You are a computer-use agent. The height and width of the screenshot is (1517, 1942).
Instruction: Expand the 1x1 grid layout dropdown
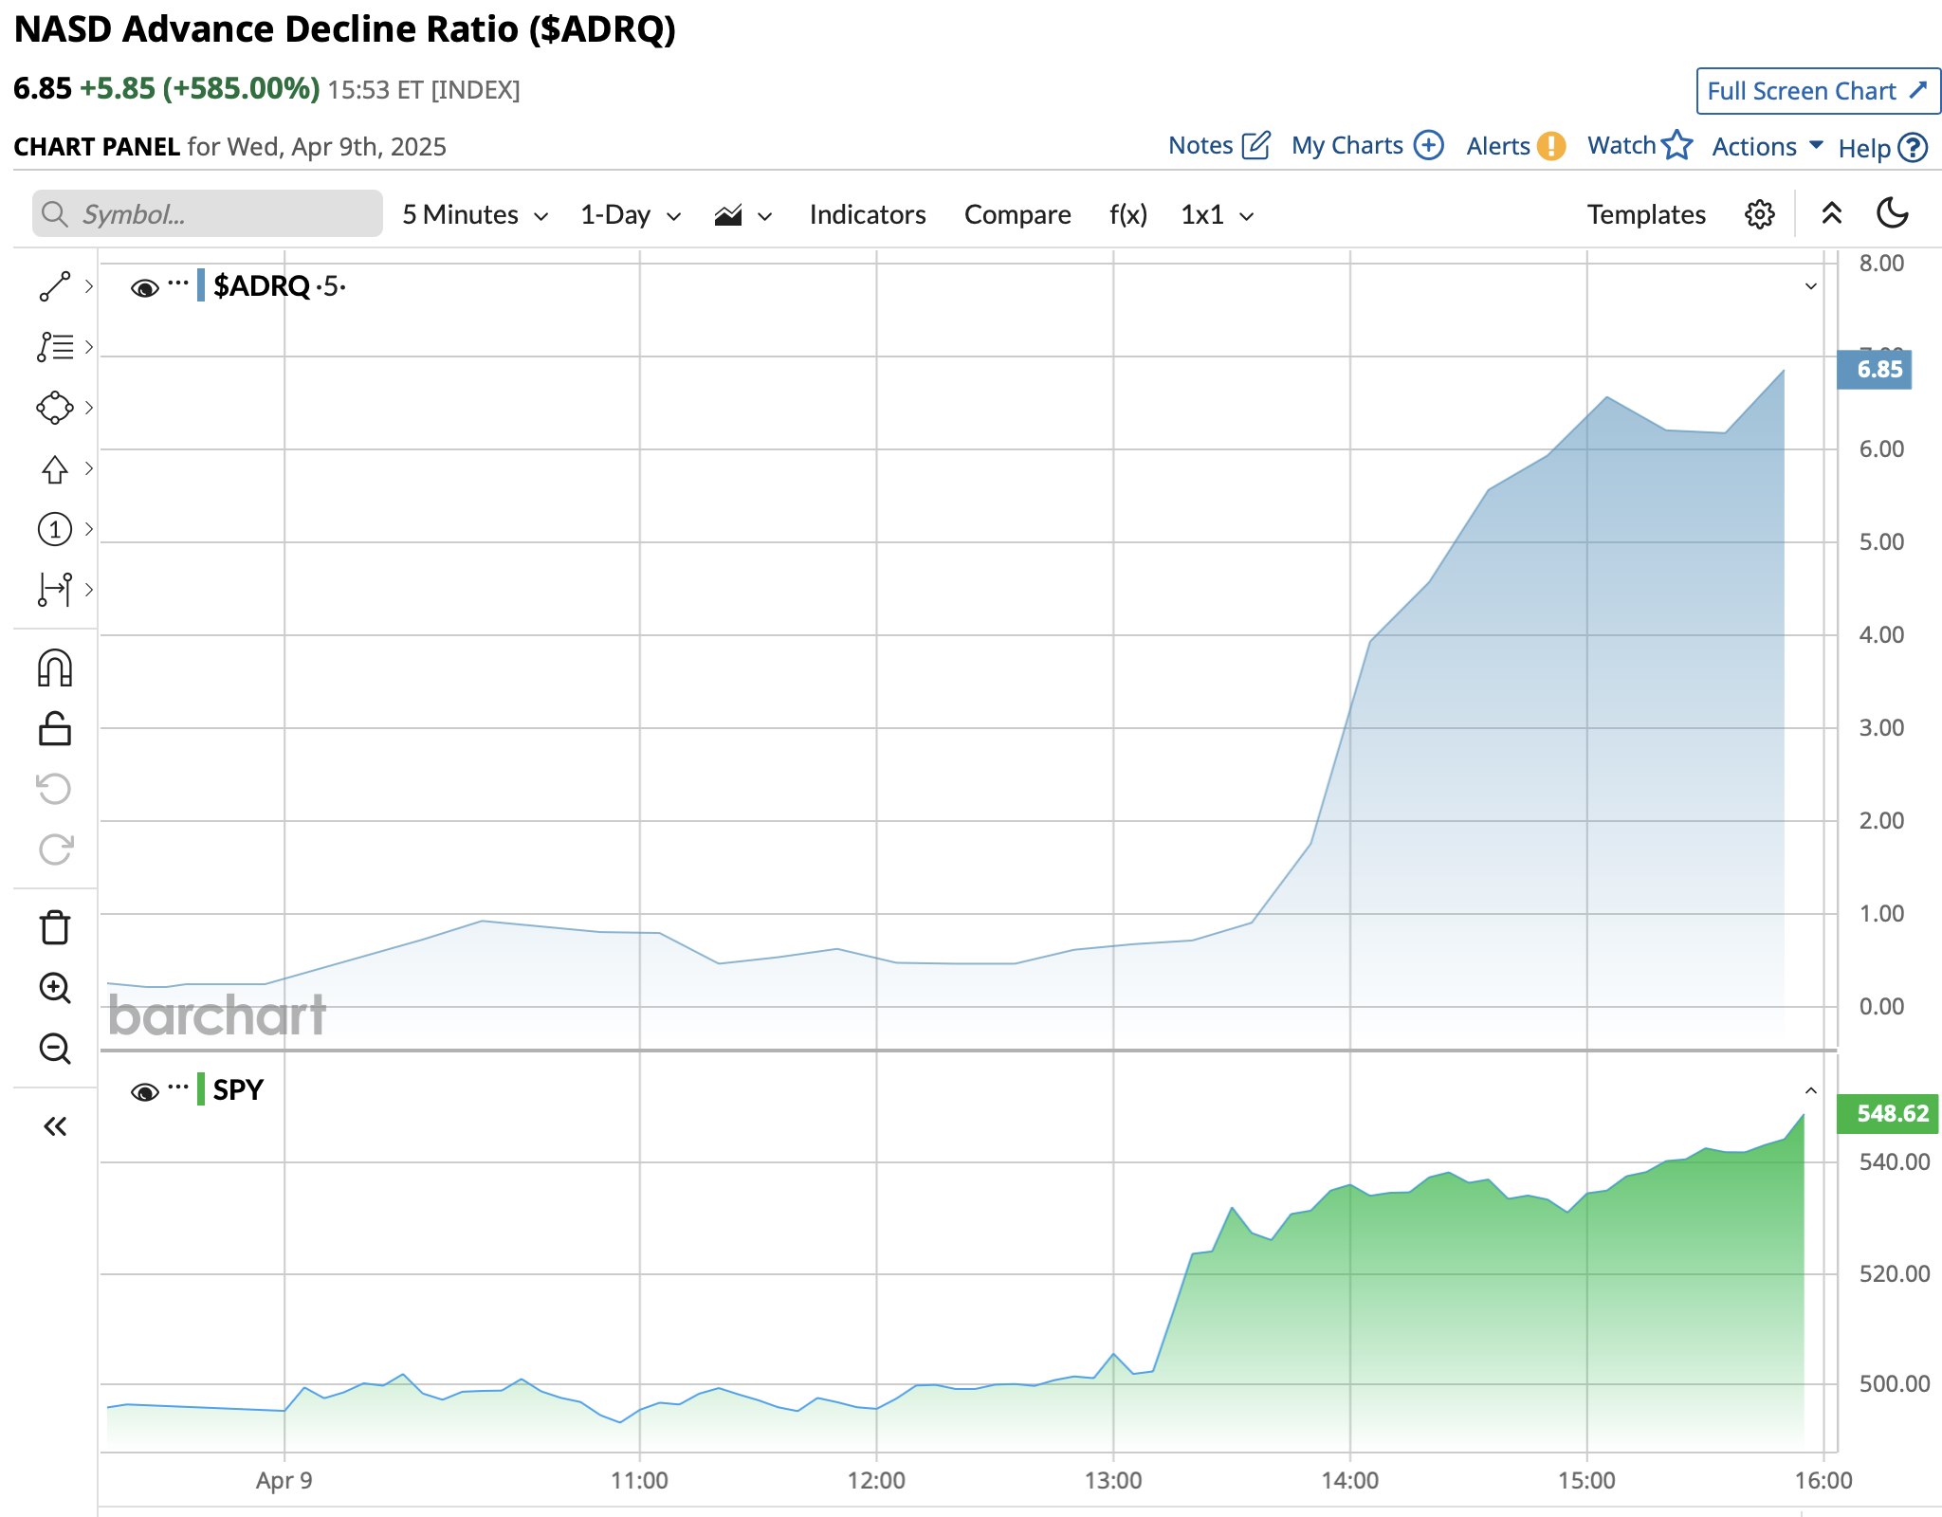[1217, 215]
